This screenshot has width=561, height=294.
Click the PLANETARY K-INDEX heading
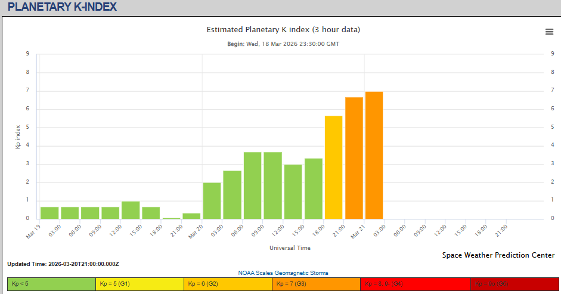[x=62, y=7]
